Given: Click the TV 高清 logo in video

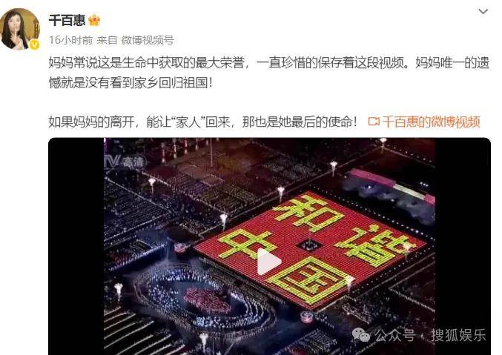Looking at the screenshot, I should point(125,162).
